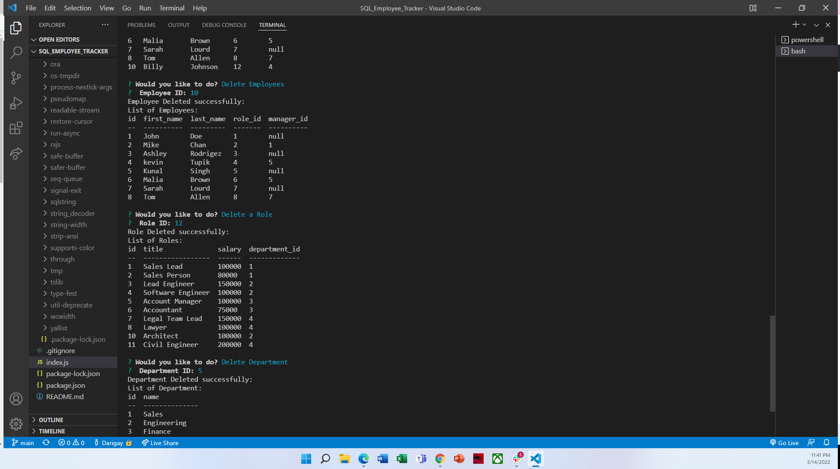Select the Live Share icon in activity bar
This screenshot has height=469, width=840.
(x=16, y=153)
